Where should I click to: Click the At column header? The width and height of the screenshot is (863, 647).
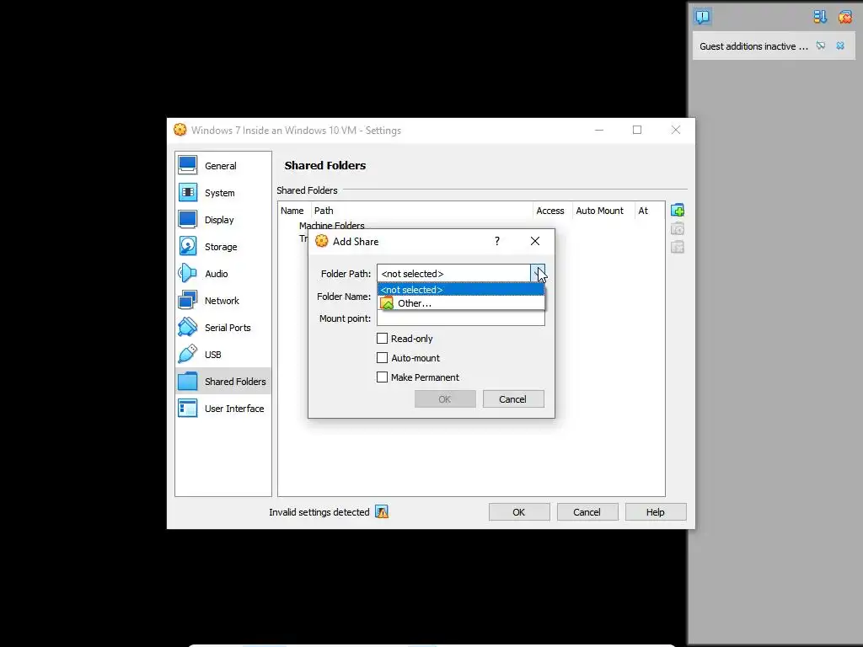pyautogui.click(x=650, y=210)
